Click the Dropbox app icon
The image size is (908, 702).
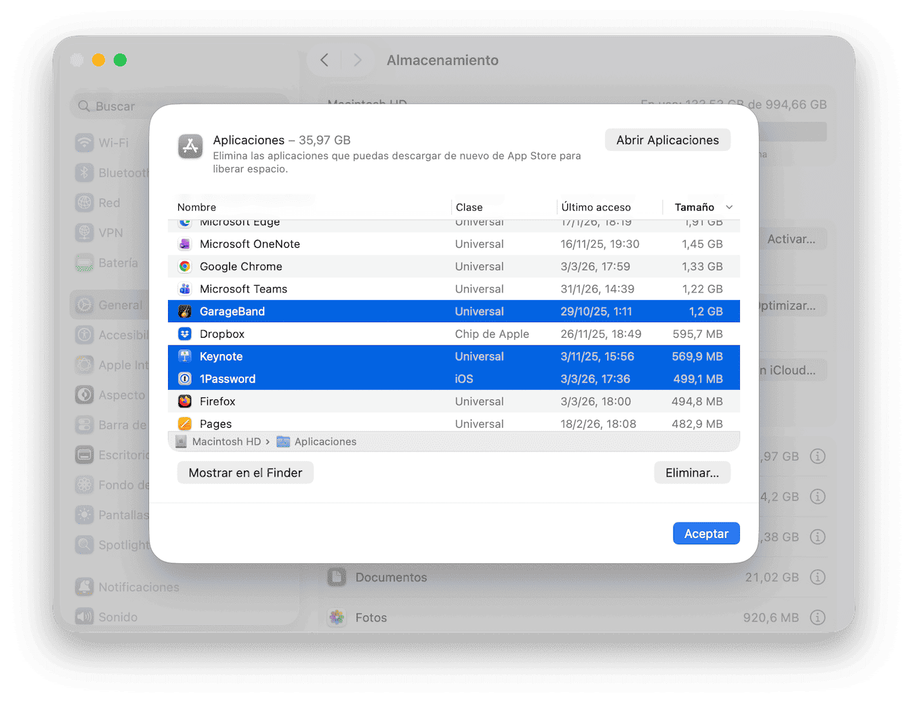184,334
